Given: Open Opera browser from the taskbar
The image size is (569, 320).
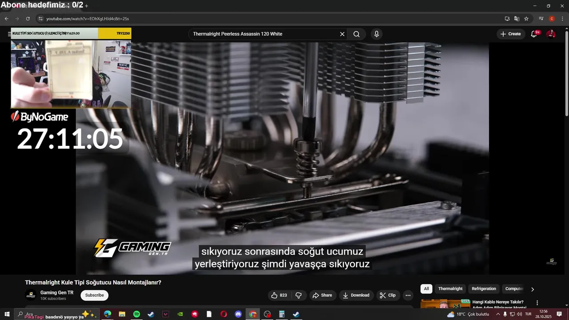Looking at the screenshot, I should (224, 314).
